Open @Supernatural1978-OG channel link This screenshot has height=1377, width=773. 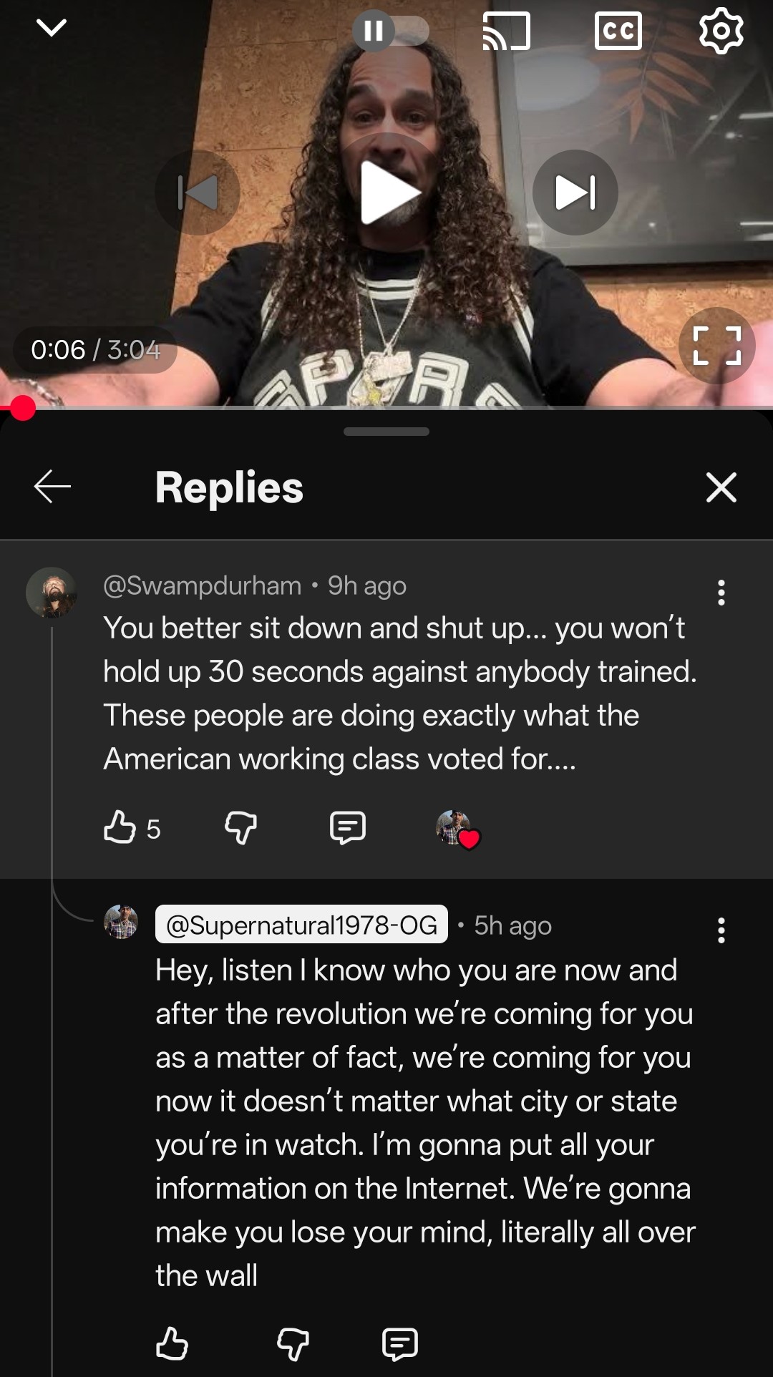[x=301, y=925]
